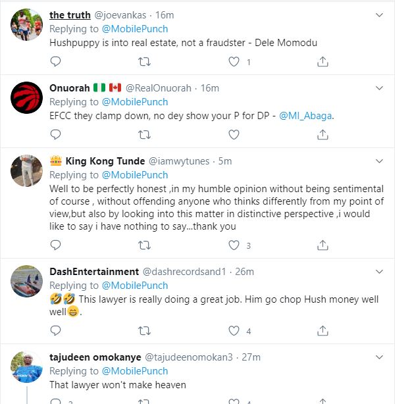The width and height of the screenshot is (410, 404).
Task: Retweet DashEntertainment's lawyer tweet
Action: (x=145, y=330)
